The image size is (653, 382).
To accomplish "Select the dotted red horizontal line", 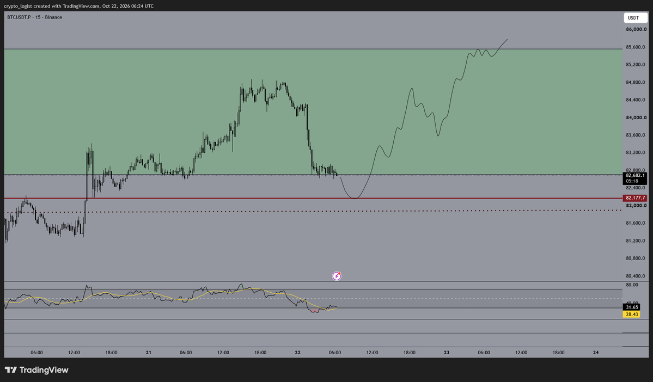I will tap(313, 211).
